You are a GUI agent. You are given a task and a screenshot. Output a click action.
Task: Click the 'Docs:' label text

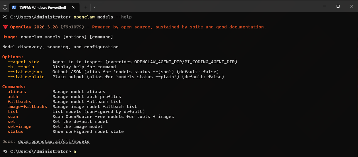9,141
